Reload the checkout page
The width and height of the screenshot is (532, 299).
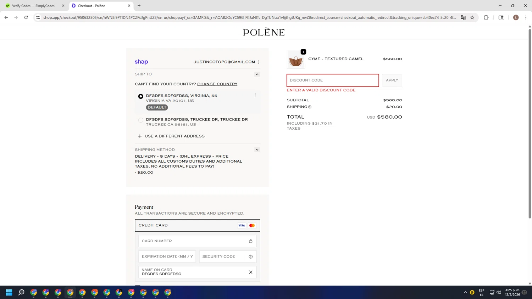(26, 17)
